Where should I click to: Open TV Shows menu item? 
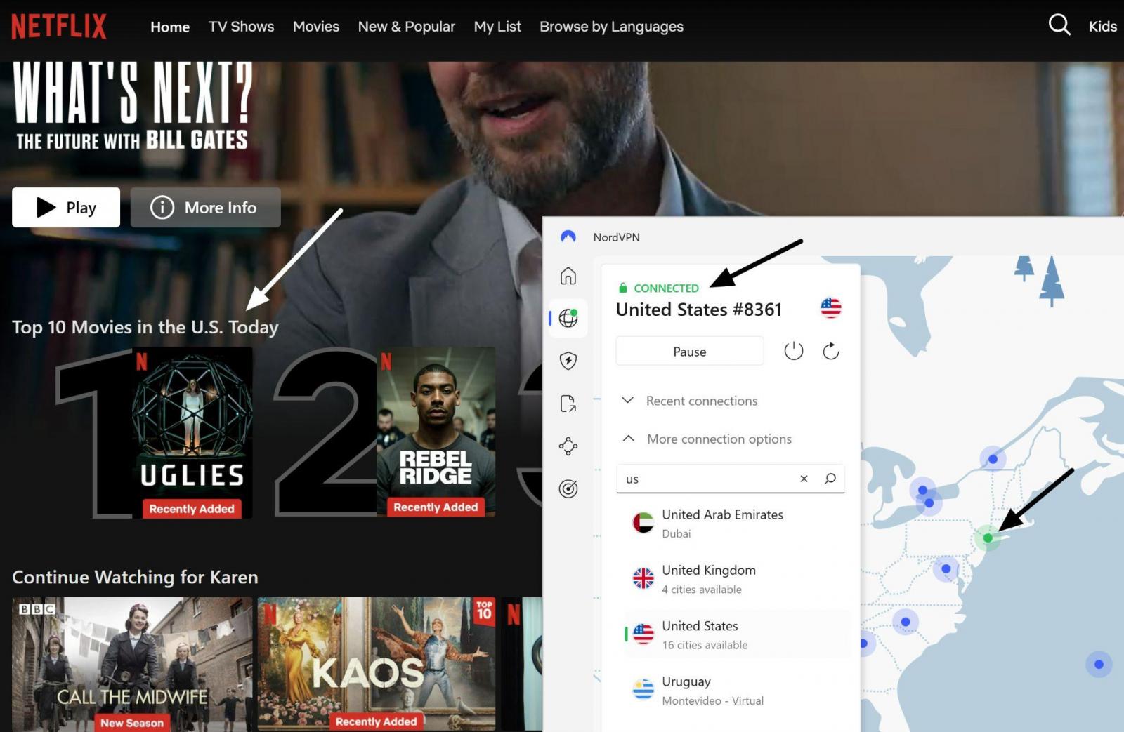241,27
